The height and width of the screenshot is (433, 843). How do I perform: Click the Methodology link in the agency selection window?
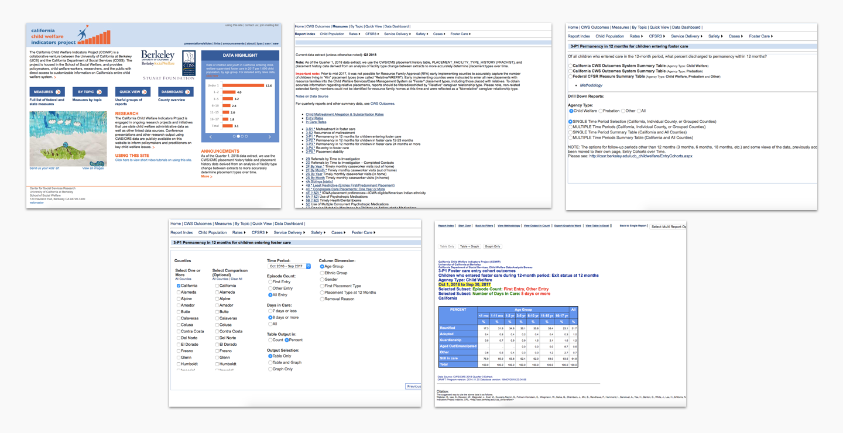591,85
